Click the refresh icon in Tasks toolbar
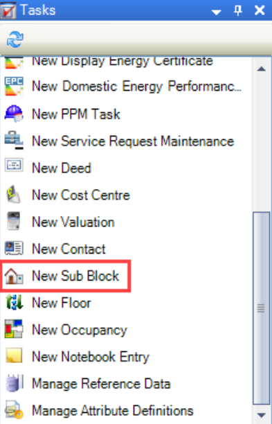The height and width of the screenshot is (424, 272). click(15, 39)
